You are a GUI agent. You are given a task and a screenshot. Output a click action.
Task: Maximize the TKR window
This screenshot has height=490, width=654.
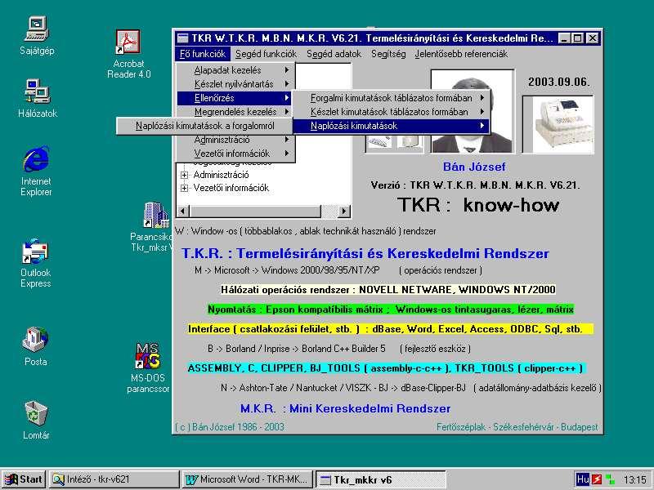click(577, 38)
